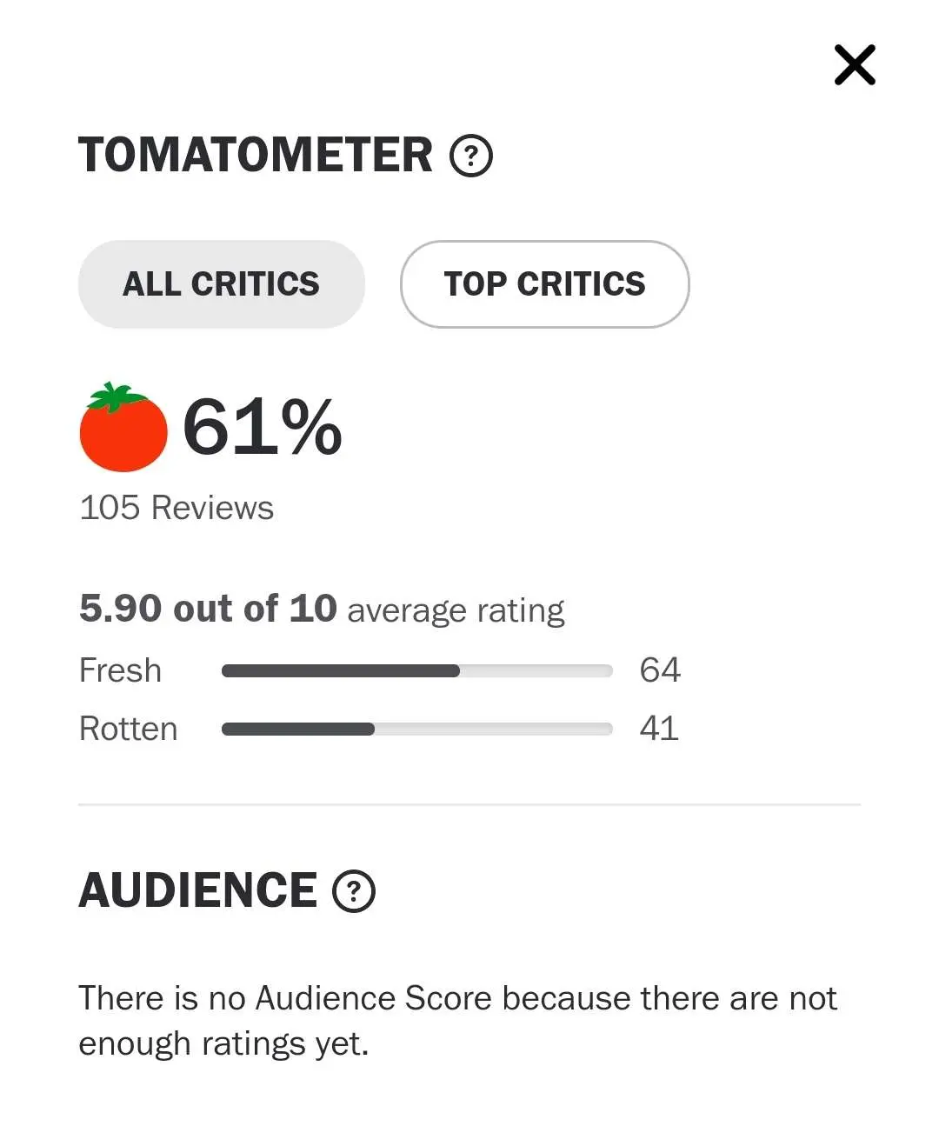
Task: Click the Fresh reviews progress bar
Action: [x=417, y=670]
